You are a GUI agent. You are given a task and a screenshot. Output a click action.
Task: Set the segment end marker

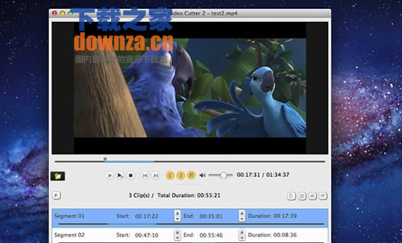click(x=181, y=175)
